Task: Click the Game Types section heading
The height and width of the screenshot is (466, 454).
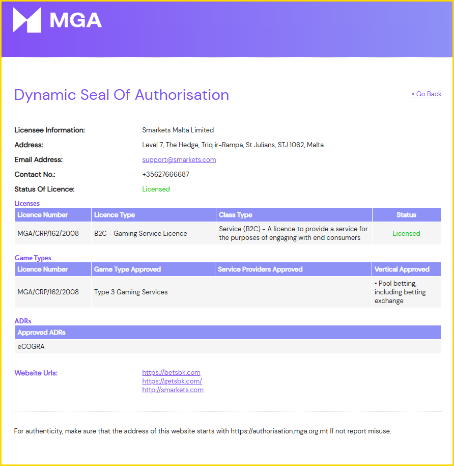Action: [33, 258]
